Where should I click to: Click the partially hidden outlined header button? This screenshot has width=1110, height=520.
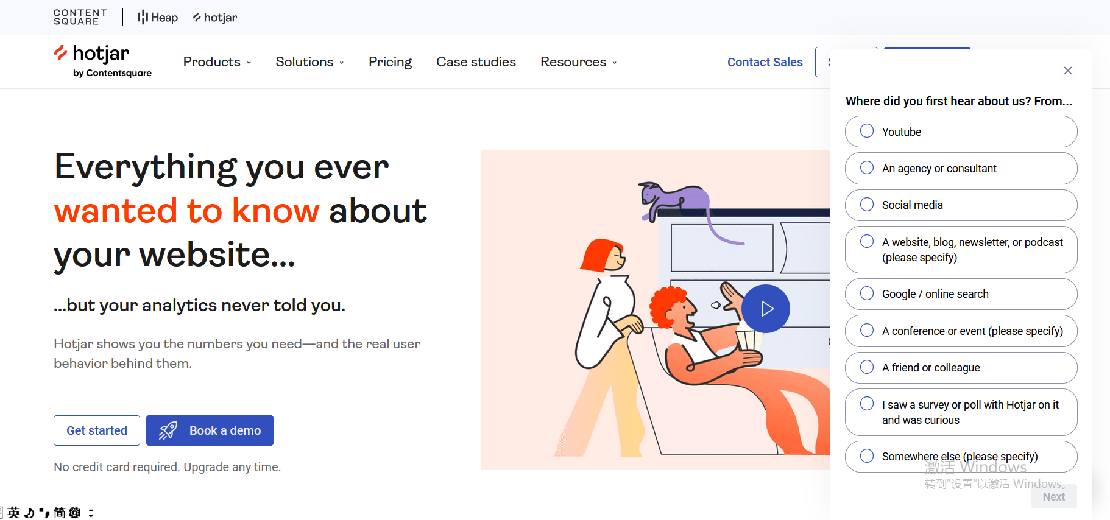[823, 62]
